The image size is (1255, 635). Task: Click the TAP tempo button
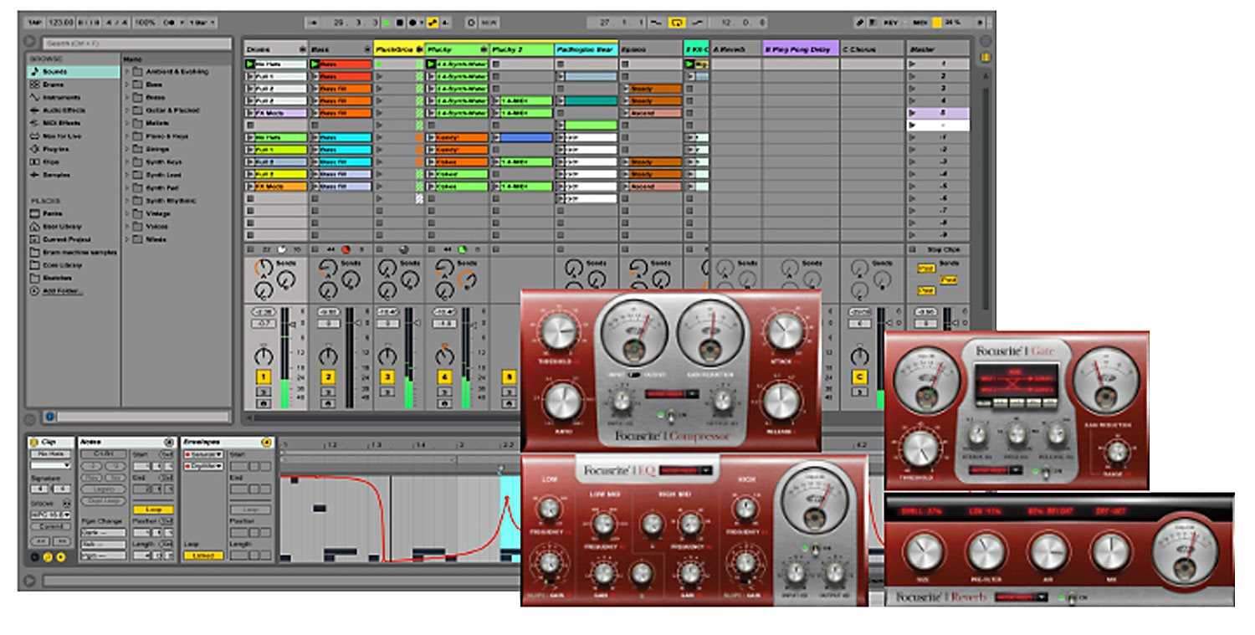tap(36, 23)
